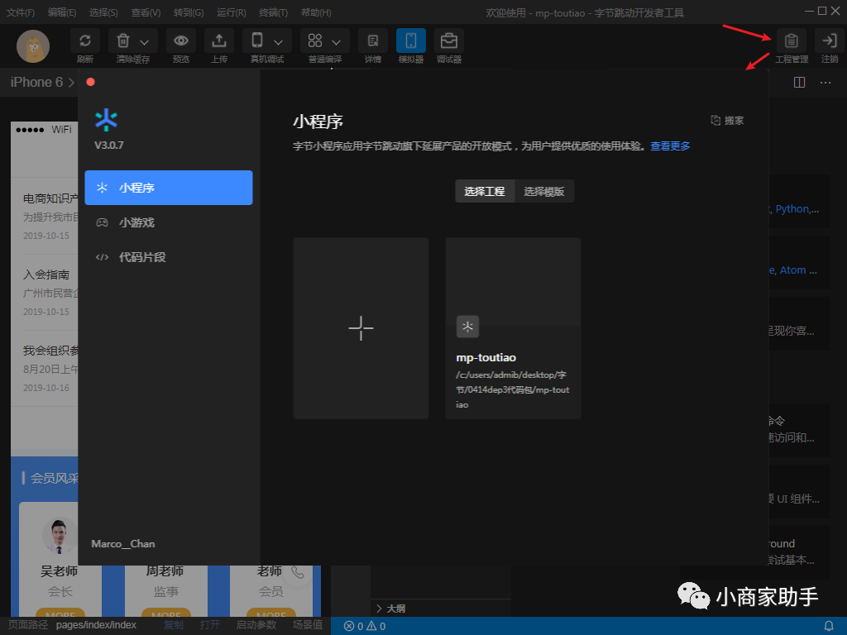
Task: Click the errors and warnings status indicator
Action: point(365,626)
